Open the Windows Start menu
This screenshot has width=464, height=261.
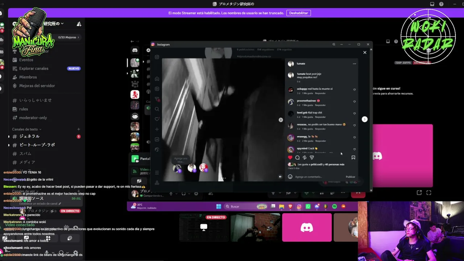click(x=219, y=207)
